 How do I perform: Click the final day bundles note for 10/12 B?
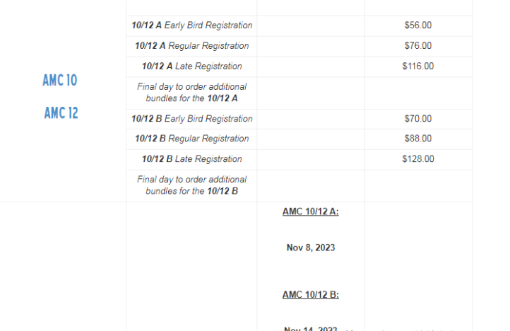coord(191,185)
